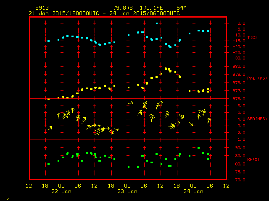Click the 6.0 wind speed tick label
The height and width of the screenshot is (201, 269).
point(241,106)
